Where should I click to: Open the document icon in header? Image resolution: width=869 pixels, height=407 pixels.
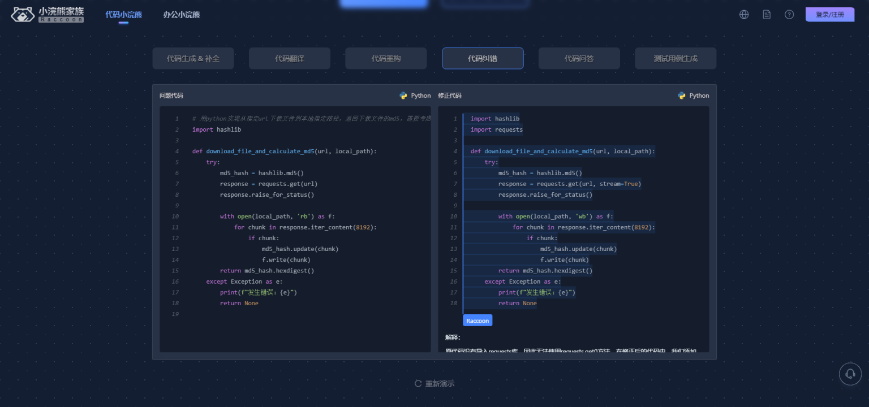coord(767,15)
